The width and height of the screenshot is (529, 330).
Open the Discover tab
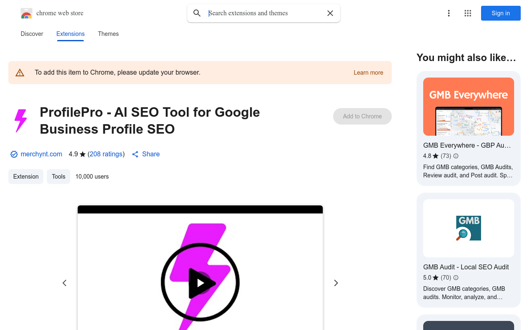(31, 34)
